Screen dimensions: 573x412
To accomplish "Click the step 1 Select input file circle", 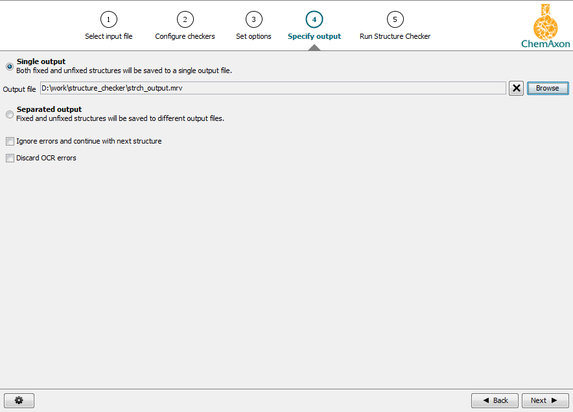I will coord(108,19).
